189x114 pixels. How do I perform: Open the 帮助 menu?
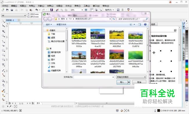[106, 6]
